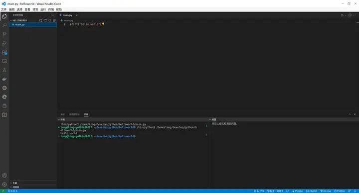Start Go Live server

[x=326, y=191]
